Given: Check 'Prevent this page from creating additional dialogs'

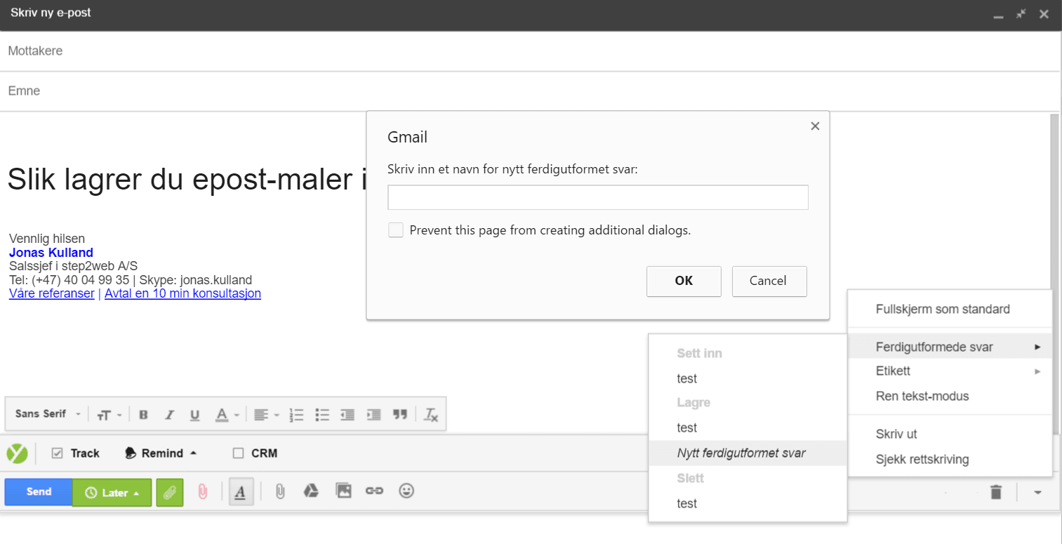Looking at the screenshot, I should click(396, 230).
